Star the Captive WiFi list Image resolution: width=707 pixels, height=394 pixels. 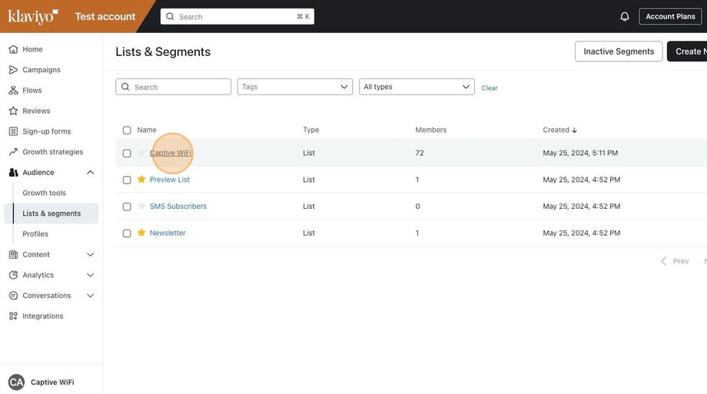coord(141,153)
